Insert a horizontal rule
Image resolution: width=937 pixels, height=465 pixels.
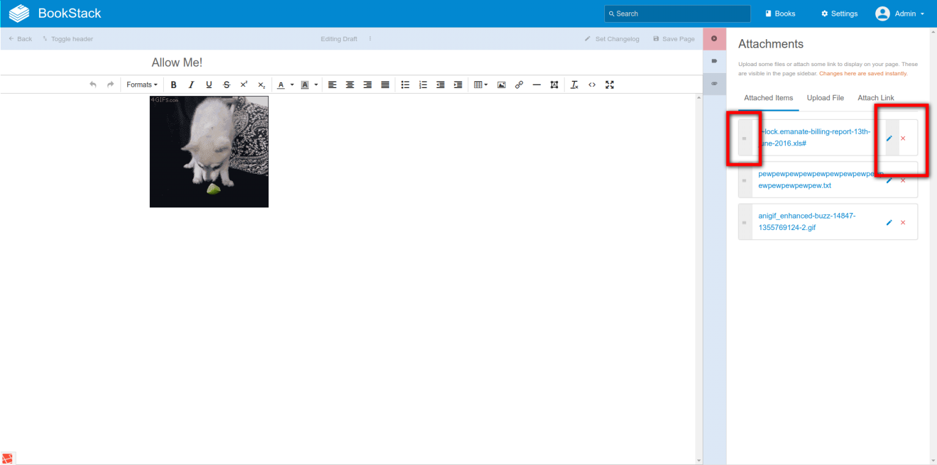[x=537, y=84]
